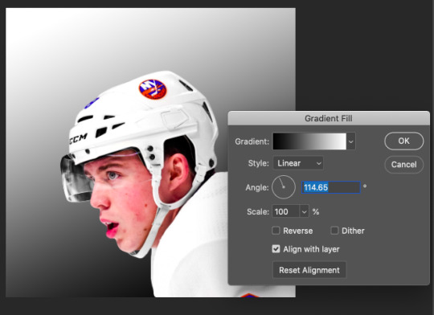Click the Gradient Fill title bar

tap(329, 118)
